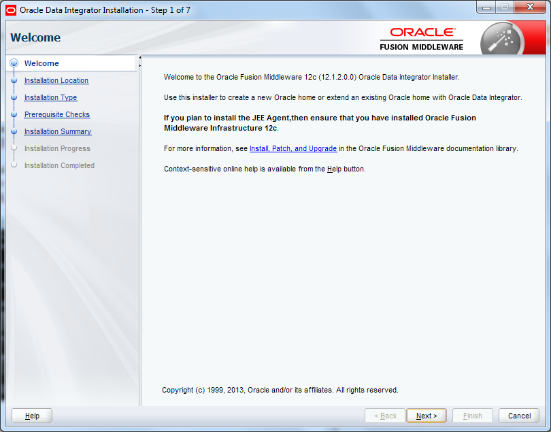Navigate to the Prerequisite Checks step
Image resolution: width=551 pixels, height=432 pixels.
pyautogui.click(x=56, y=114)
